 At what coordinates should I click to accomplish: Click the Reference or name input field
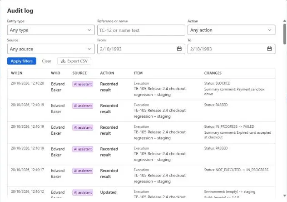tap(141, 30)
